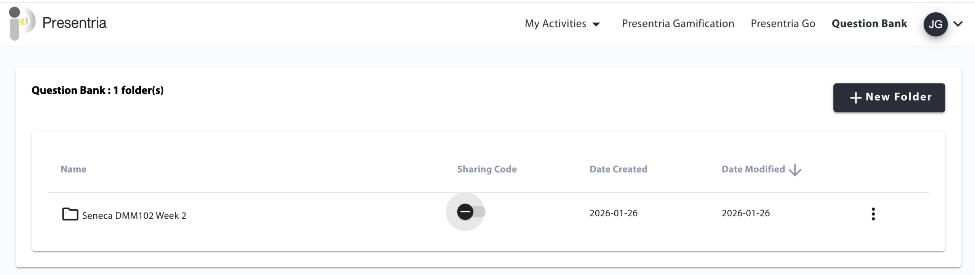The width and height of the screenshot is (975, 275).
Task: Click the Date Modified sort arrow
Action: tap(795, 170)
